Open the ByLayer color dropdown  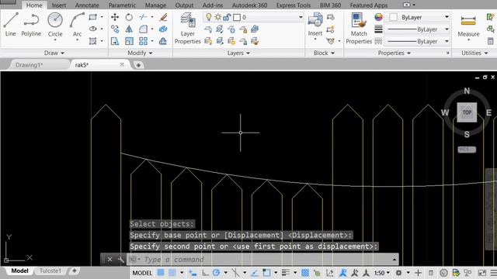pos(447,17)
